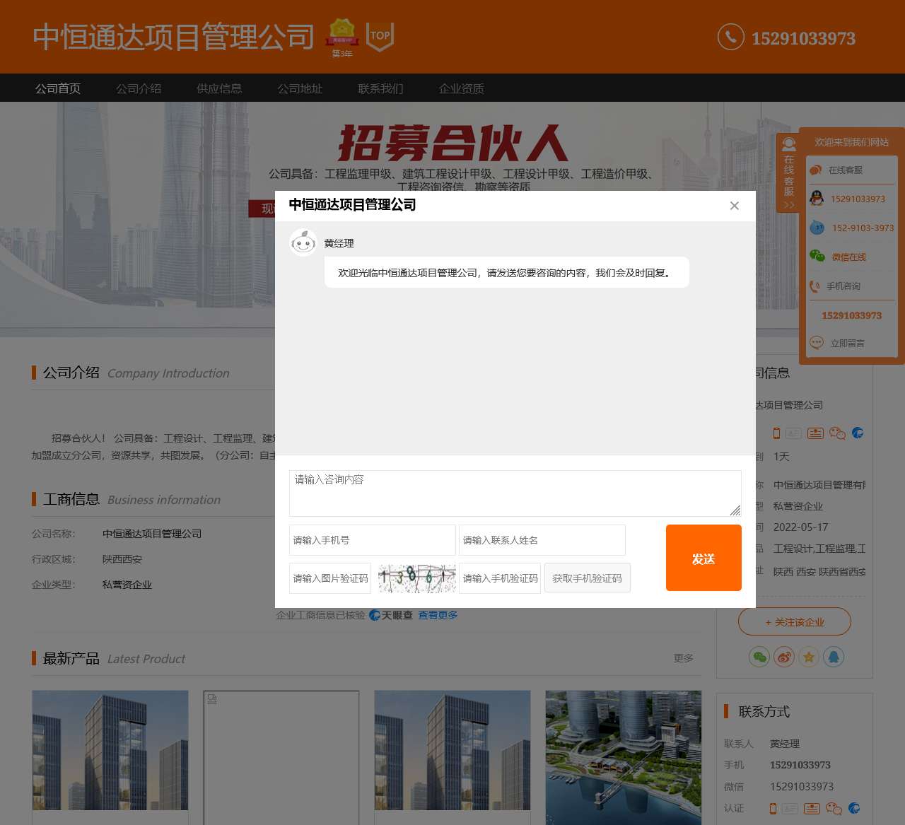The height and width of the screenshot is (825, 905).
Task: Click the 查看更多 link by 天眼查
Action: (x=438, y=615)
